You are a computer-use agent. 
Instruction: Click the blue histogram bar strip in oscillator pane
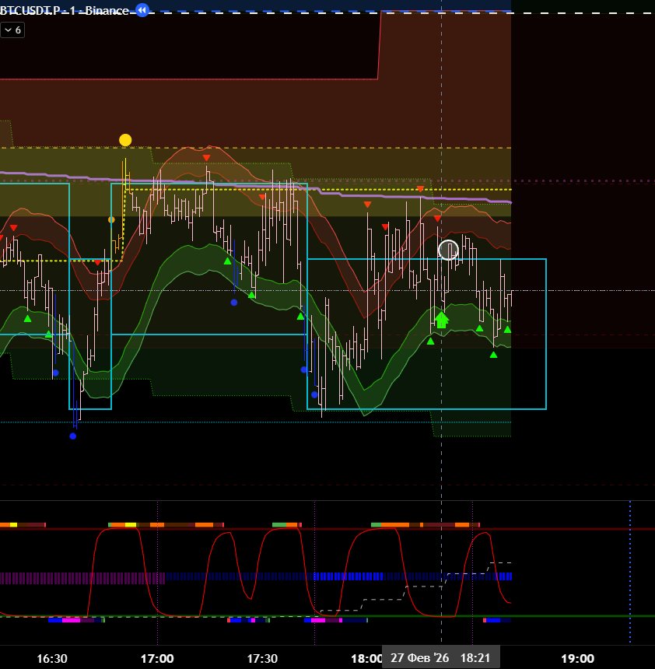click(405, 576)
